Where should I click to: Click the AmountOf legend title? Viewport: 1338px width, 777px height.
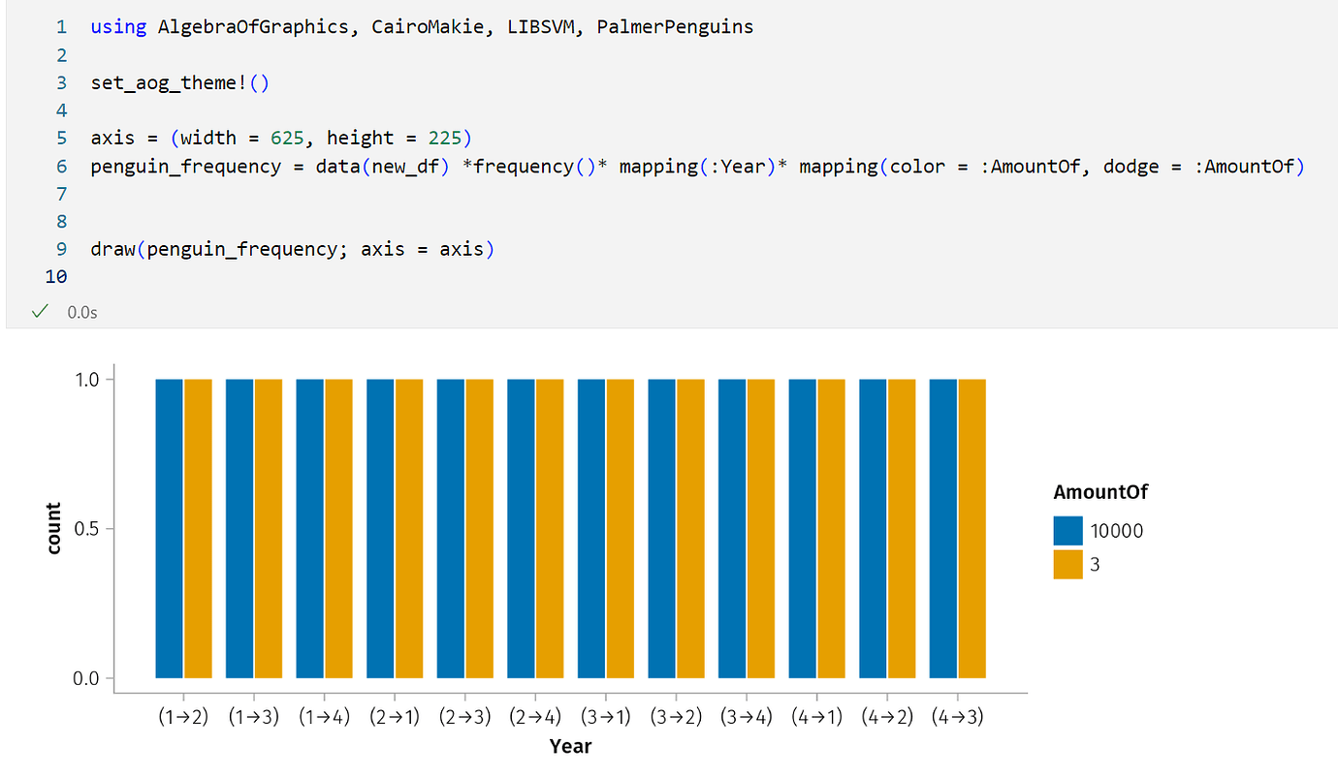click(1100, 491)
